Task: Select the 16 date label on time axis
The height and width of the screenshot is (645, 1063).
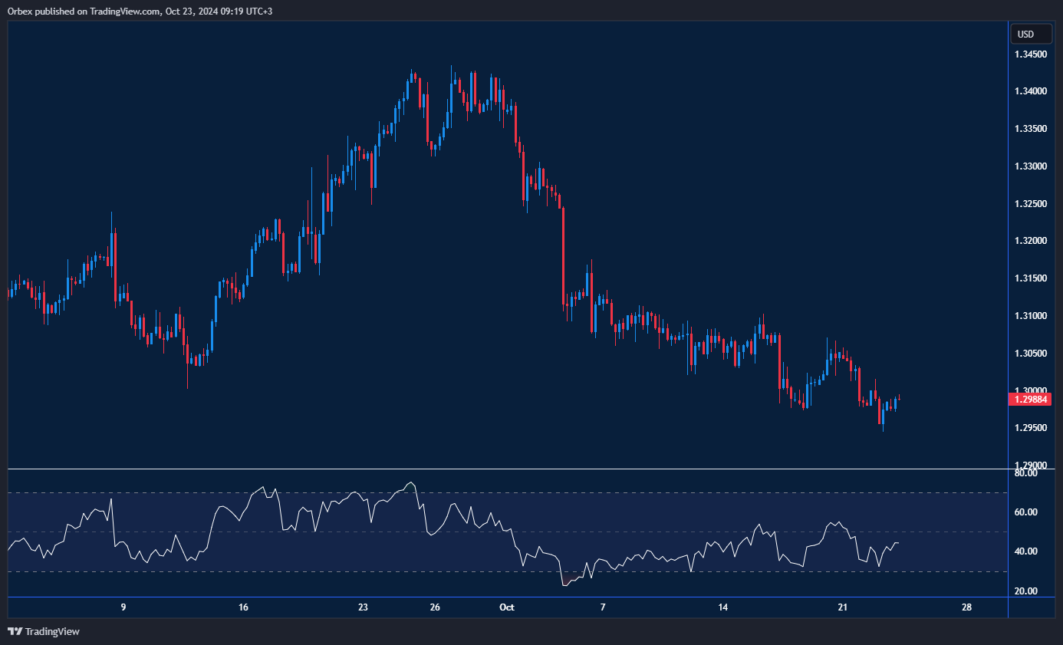Action: point(243,607)
